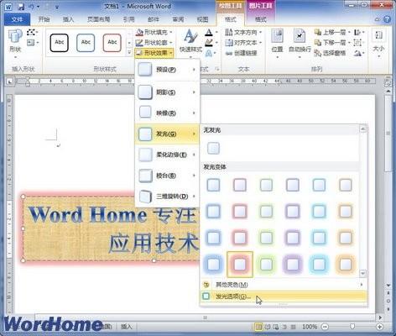Click 发光选项(G)... glow options

[x=284, y=297]
